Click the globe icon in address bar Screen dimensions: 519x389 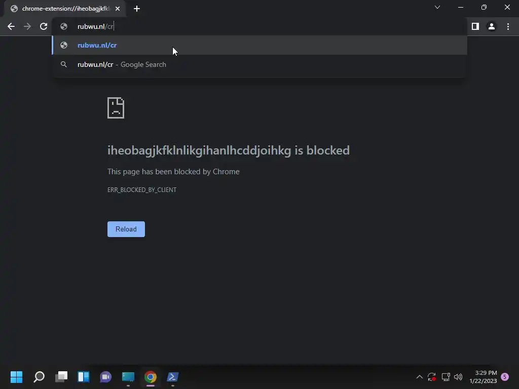[x=64, y=26]
